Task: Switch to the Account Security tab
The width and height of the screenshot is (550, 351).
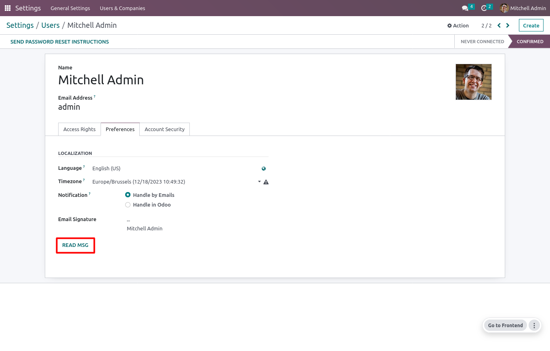Action: tap(164, 130)
